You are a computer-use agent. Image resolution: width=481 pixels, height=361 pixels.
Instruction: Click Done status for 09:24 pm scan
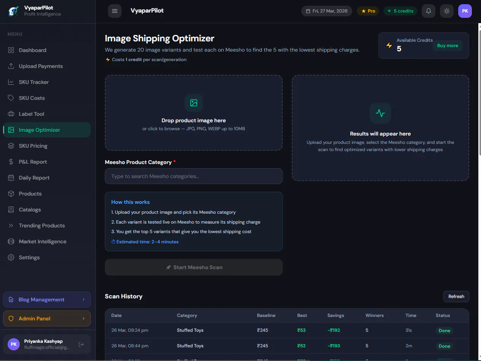(445, 331)
